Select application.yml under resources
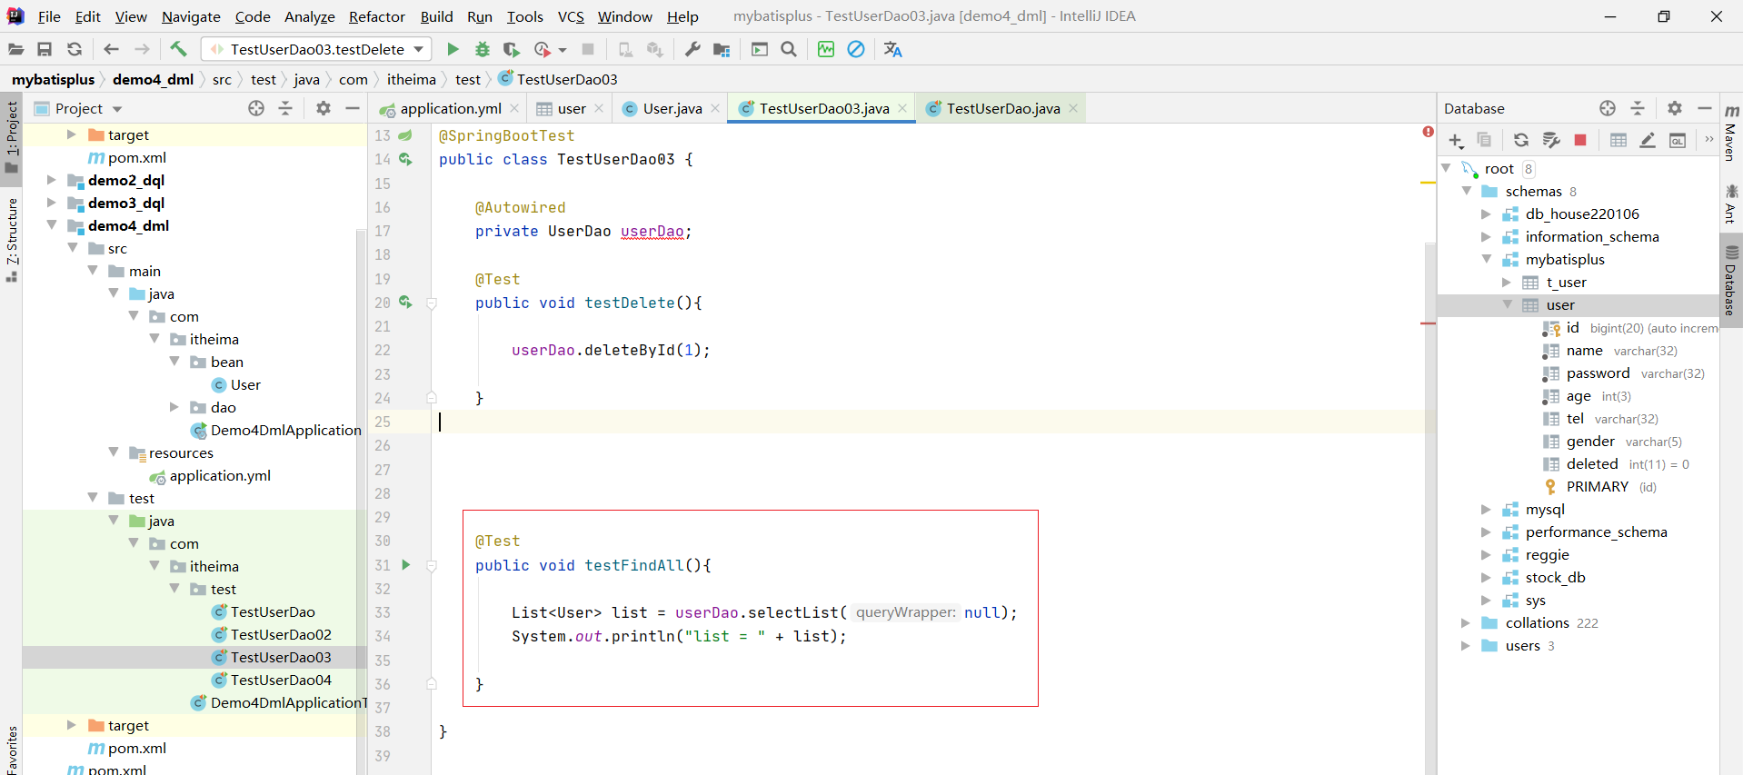This screenshot has height=775, width=1743. (x=220, y=475)
